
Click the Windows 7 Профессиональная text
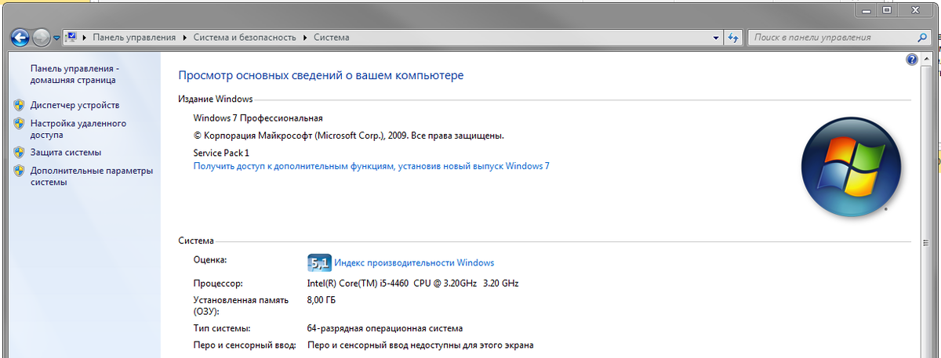(258, 118)
